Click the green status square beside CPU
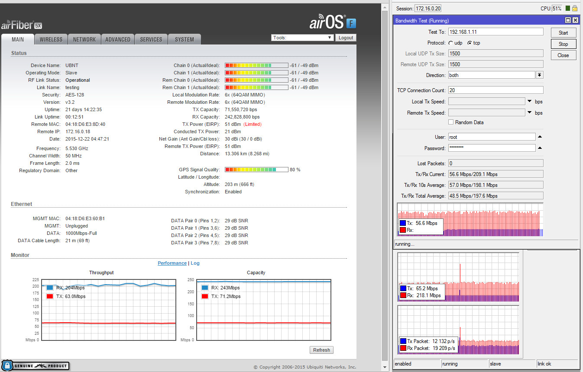 [567, 8]
